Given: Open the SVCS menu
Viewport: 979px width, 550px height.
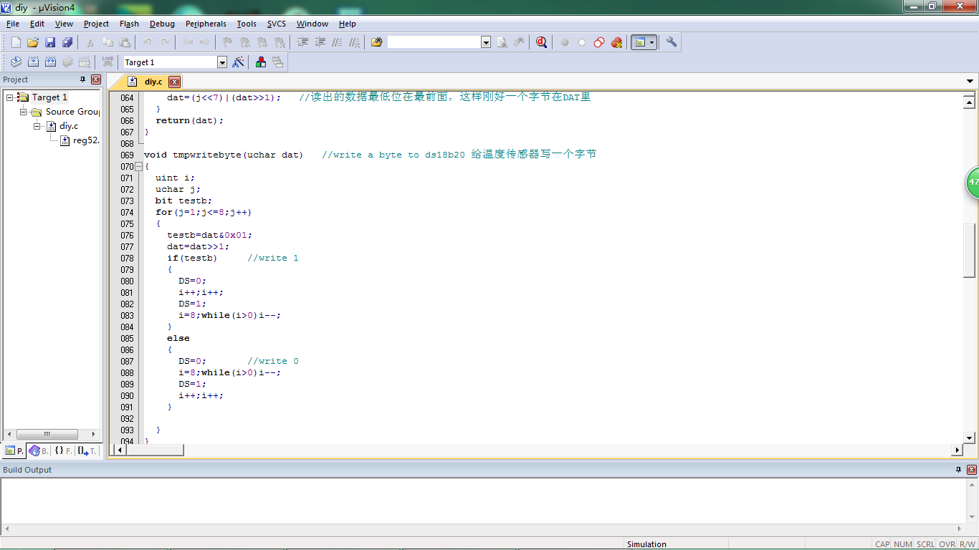Looking at the screenshot, I should [277, 24].
